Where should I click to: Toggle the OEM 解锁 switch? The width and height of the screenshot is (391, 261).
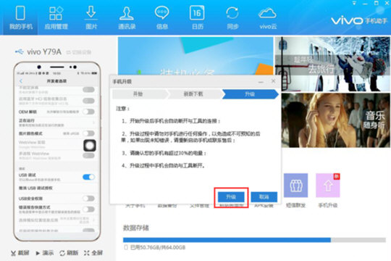pos(88,112)
